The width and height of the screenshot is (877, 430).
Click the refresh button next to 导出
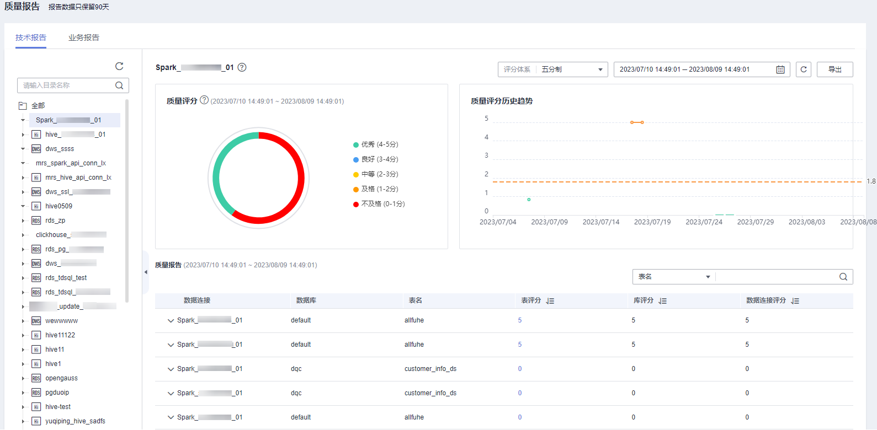click(x=804, y=69)
